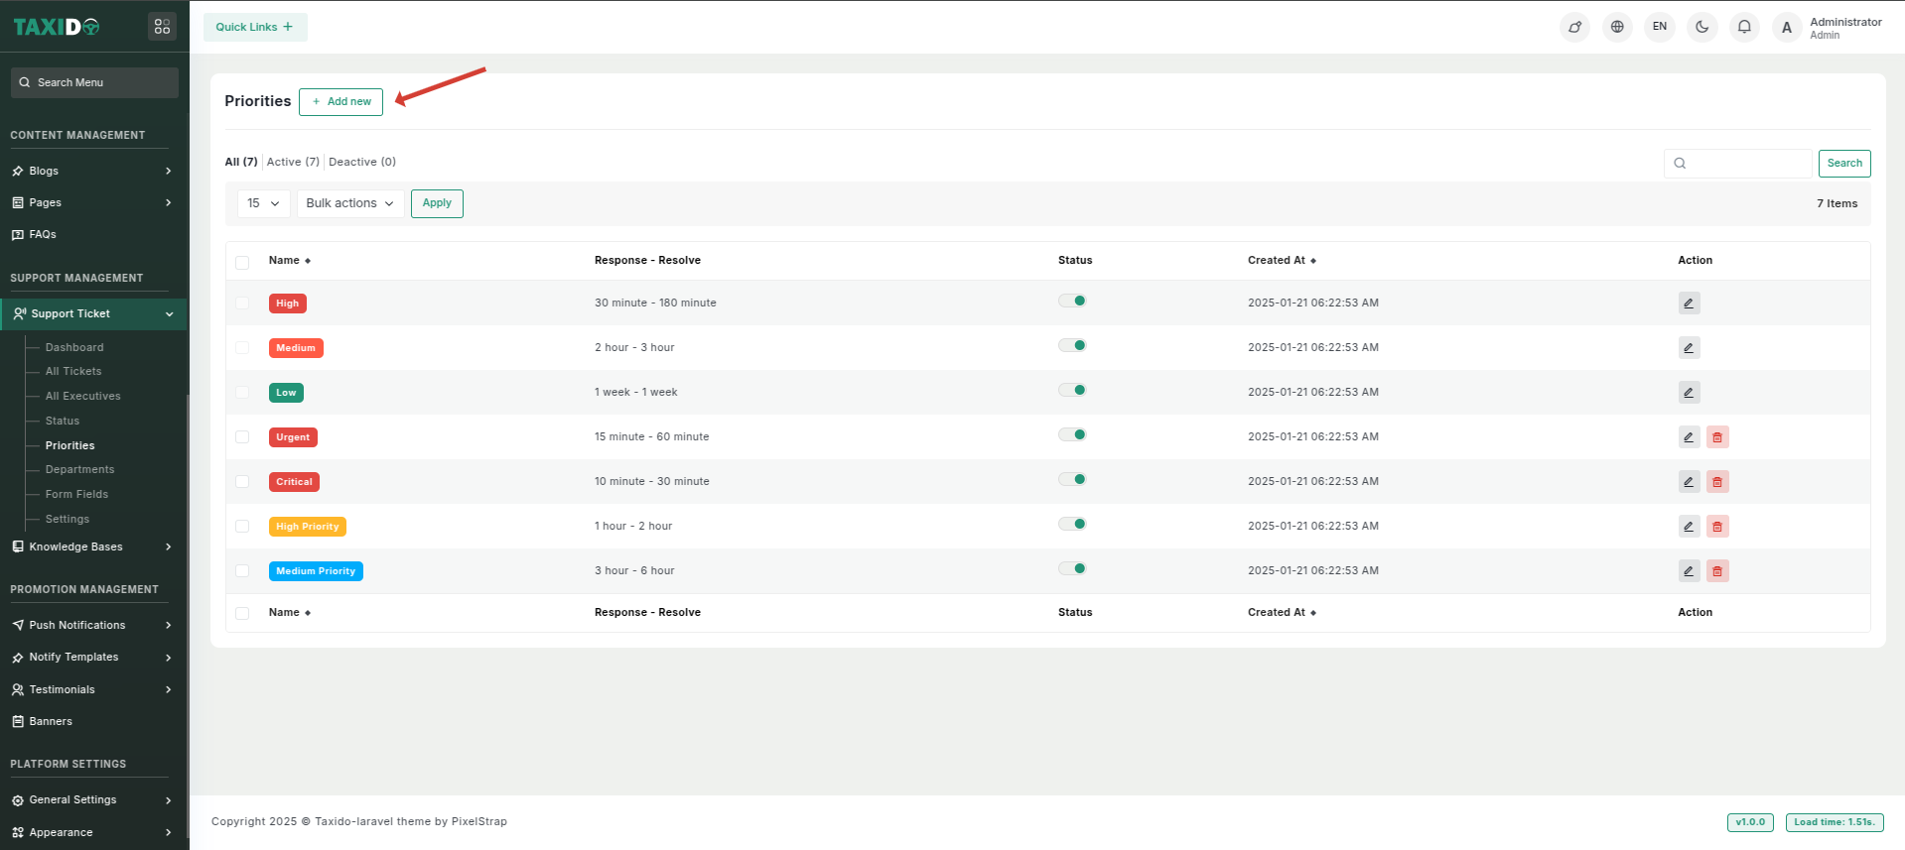Open the notifications bell
This screenshot has width=1905, height=850.
pyautogui.click(x=1744, y=27)
